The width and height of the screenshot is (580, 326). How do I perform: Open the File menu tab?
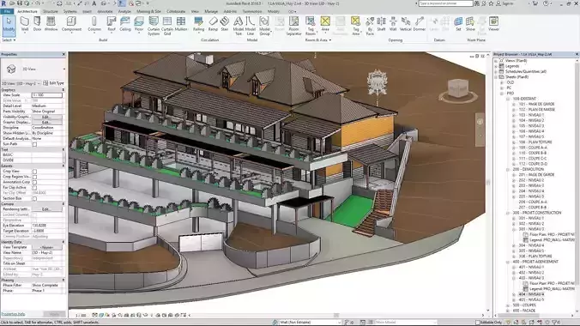7,11
